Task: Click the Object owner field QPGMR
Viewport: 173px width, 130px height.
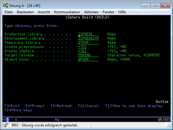Action: click(x=89, y=59)
